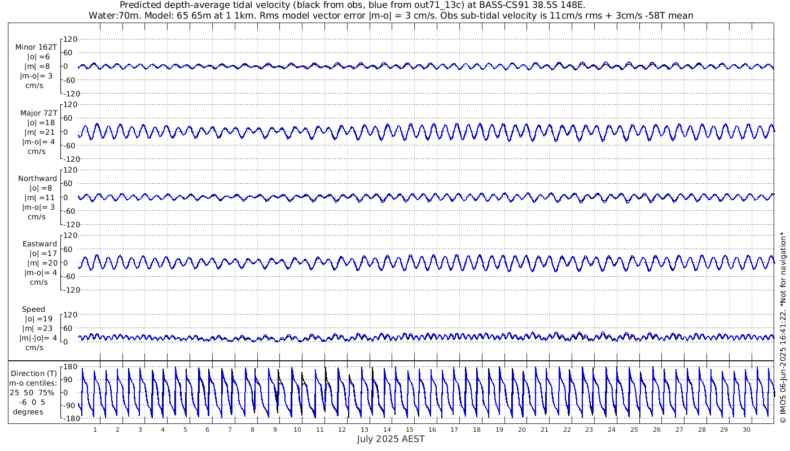Click the '|m| =20' value under Eastward
The image size is (790, 451).
41,263
